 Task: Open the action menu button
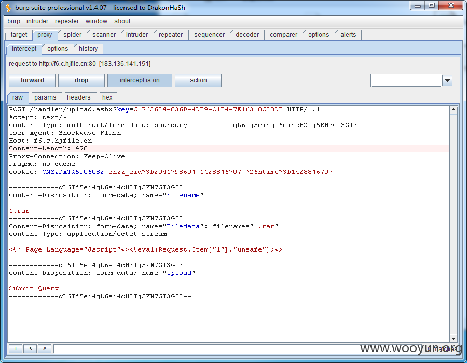[198, 80]
